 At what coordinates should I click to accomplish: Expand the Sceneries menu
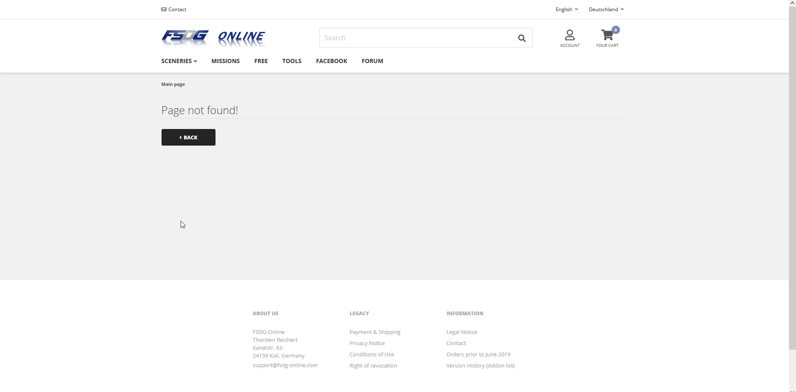(179, 61)
